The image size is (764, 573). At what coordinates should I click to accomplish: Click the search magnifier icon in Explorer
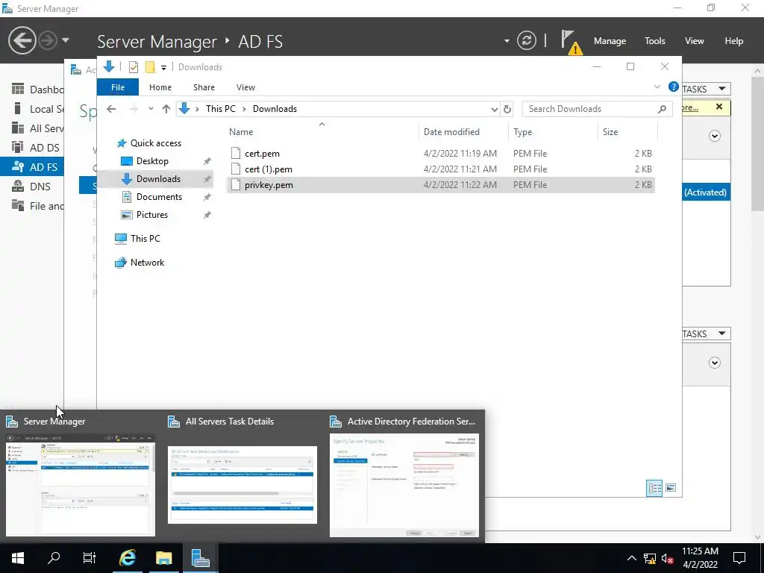662,109
